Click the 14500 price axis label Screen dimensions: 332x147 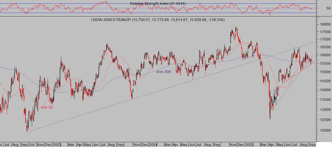click(326, 81)
